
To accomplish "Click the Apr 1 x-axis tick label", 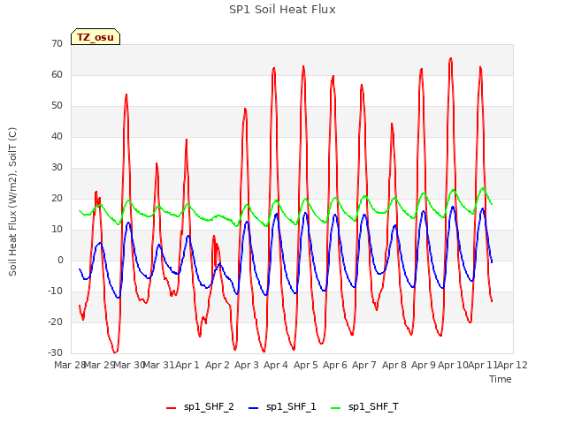I will coord(187,365).
